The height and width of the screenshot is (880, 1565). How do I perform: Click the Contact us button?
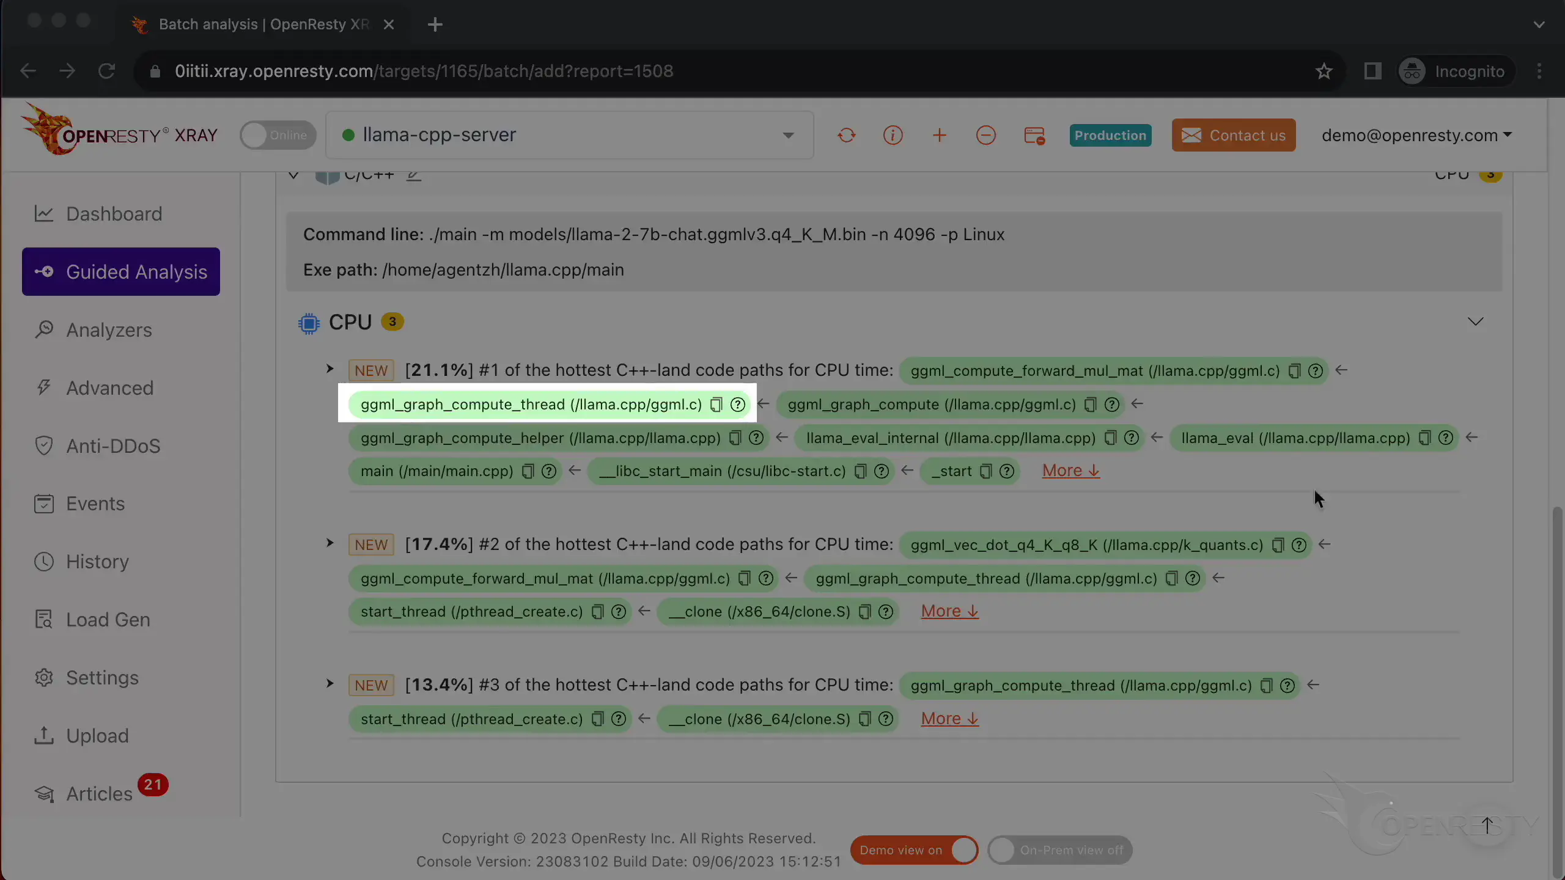click(x=1233, y=135)
